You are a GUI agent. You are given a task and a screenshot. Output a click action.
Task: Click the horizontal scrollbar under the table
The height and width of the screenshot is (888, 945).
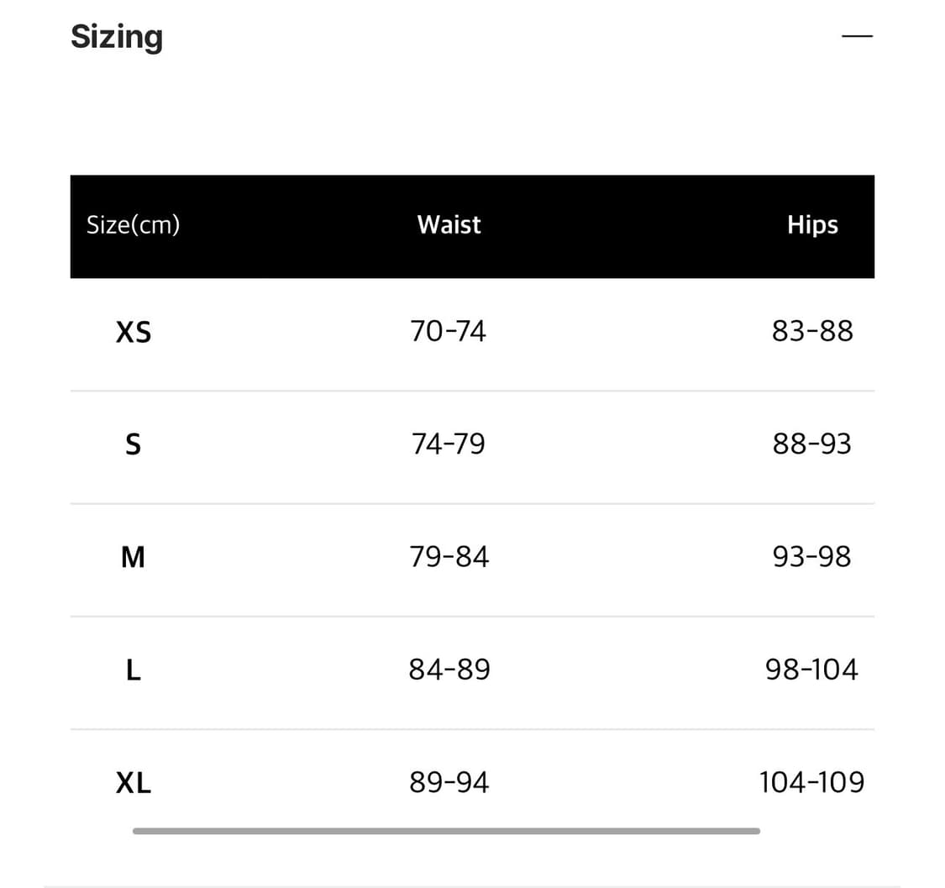pos(446,831)
